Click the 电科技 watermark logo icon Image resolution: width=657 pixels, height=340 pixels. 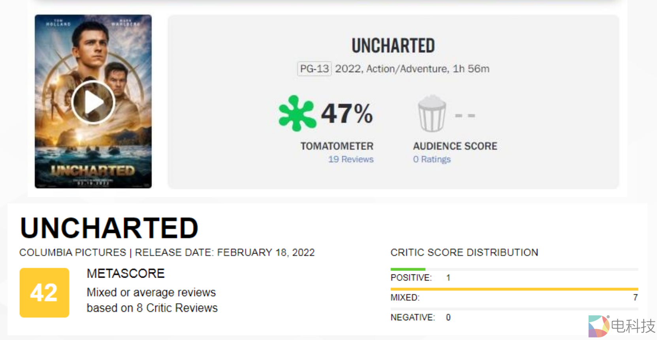pos(599,326)
